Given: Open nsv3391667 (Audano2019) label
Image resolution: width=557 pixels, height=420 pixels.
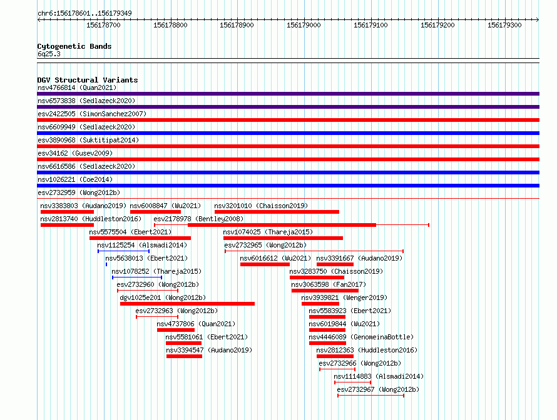Looking at the screenshot, I should [359, 258].
